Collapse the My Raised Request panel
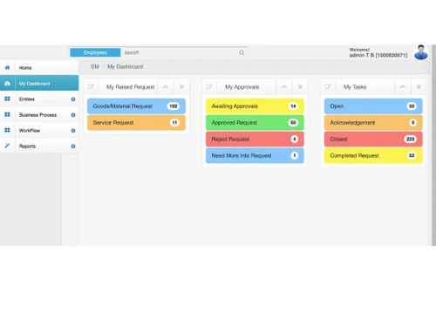This screenshot has width=436, height=327. coord(166,87)
